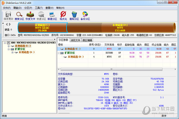
Task: Click the 卷标 column header
Action: click(x=72, y=45)
